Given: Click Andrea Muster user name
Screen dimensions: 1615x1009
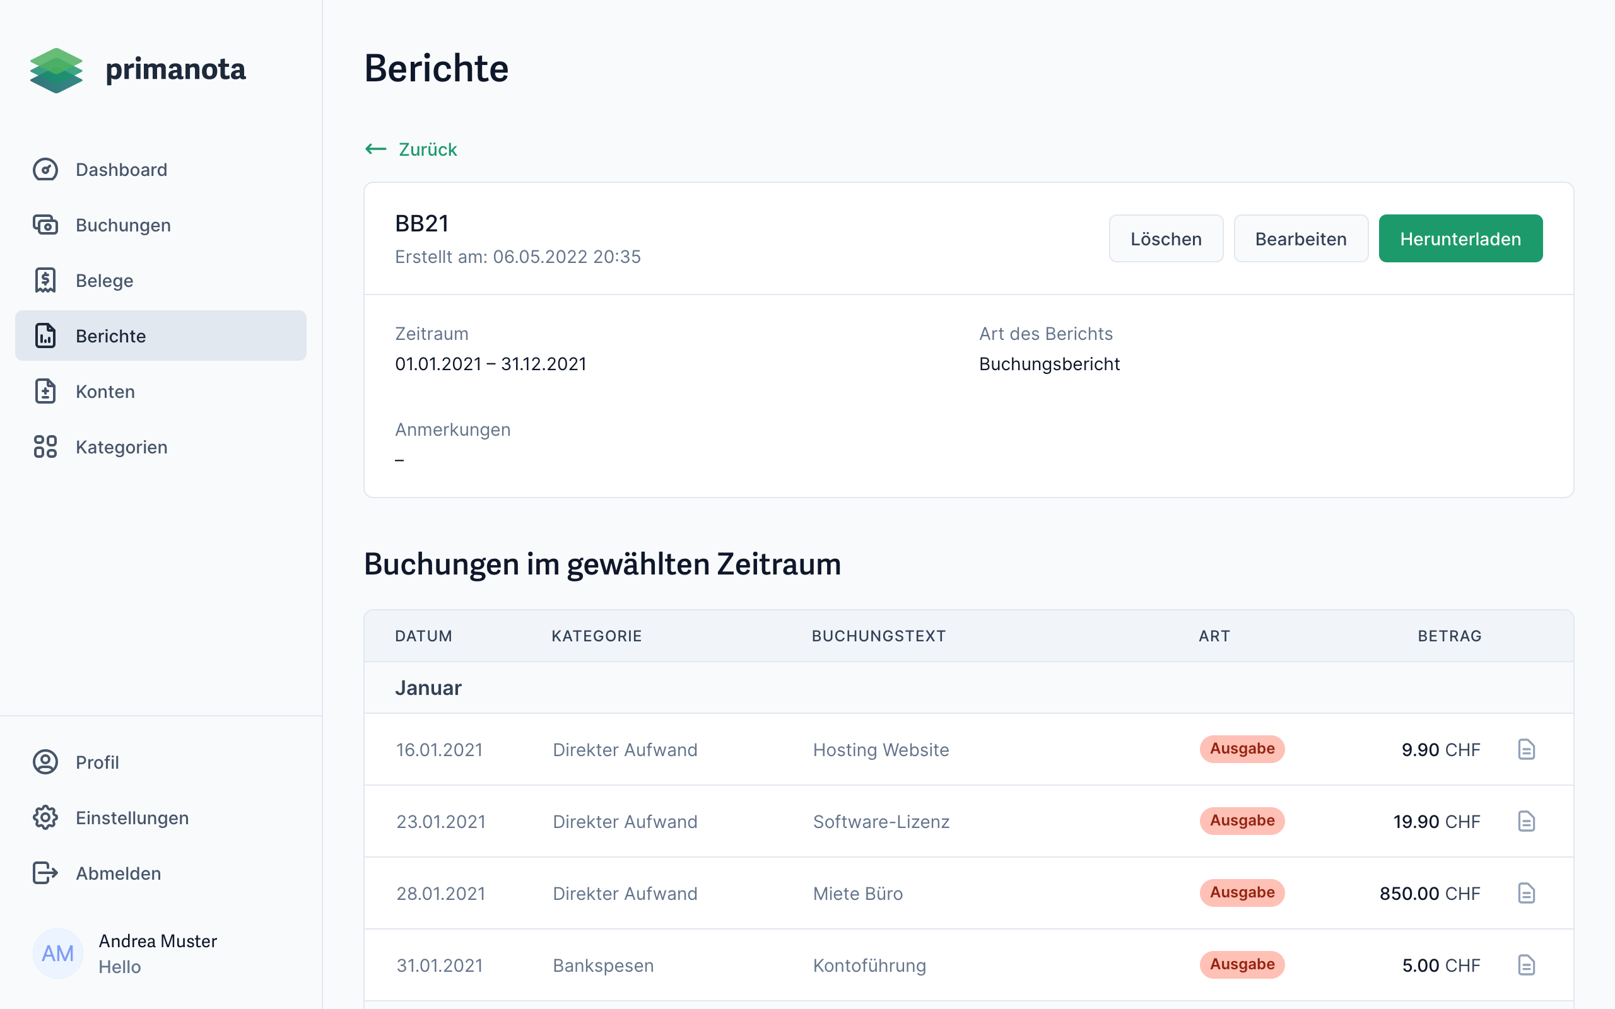Looking at the screenshot, I should [158, 941].
